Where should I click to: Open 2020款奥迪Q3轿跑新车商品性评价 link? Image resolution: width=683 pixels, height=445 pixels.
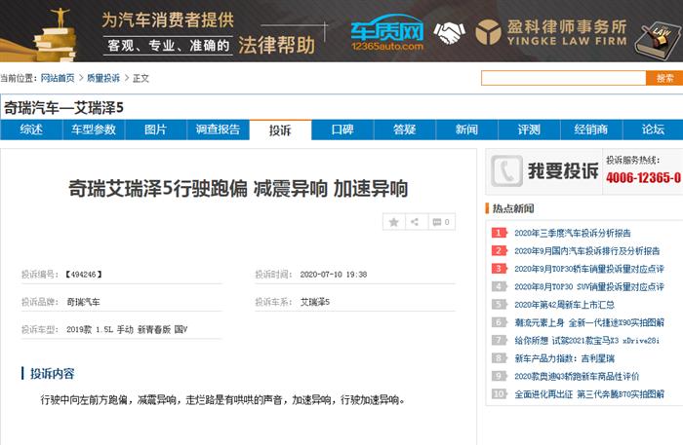[577, 376]
